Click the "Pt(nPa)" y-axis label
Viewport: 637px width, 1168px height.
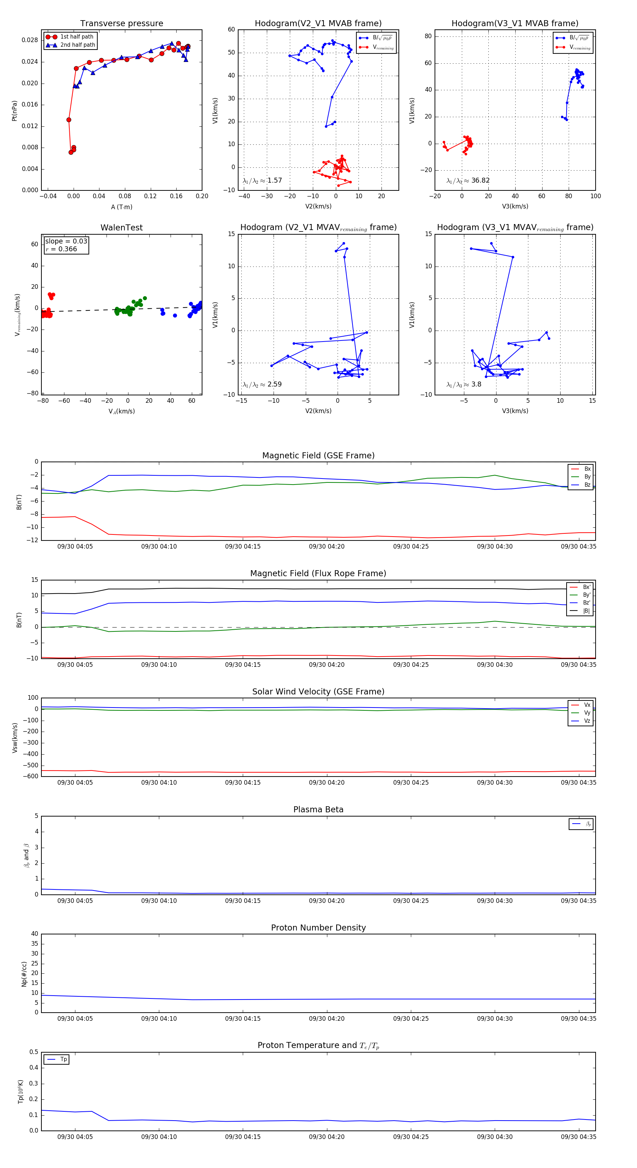(x=14, y=111)
